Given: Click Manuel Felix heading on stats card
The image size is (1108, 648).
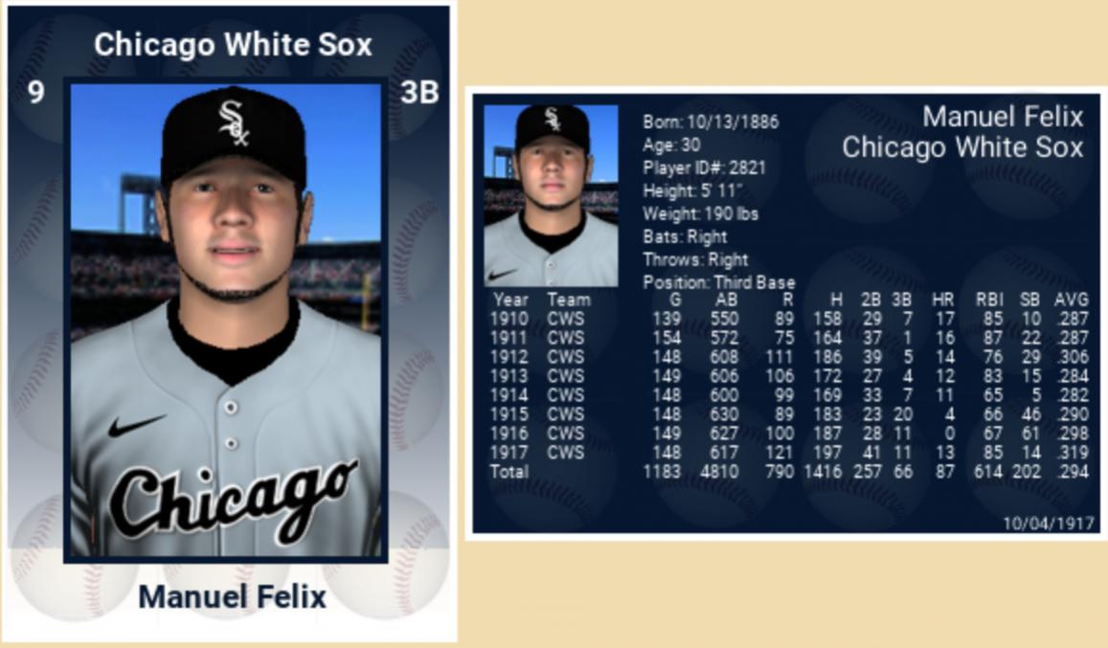Looking at the screenshot, I should pos(1002,117).
